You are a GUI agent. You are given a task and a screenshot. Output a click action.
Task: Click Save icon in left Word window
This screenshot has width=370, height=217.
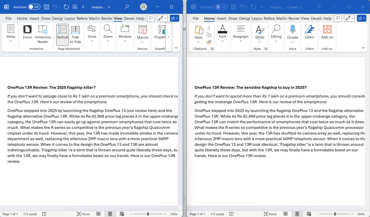(x=46, y=7)
